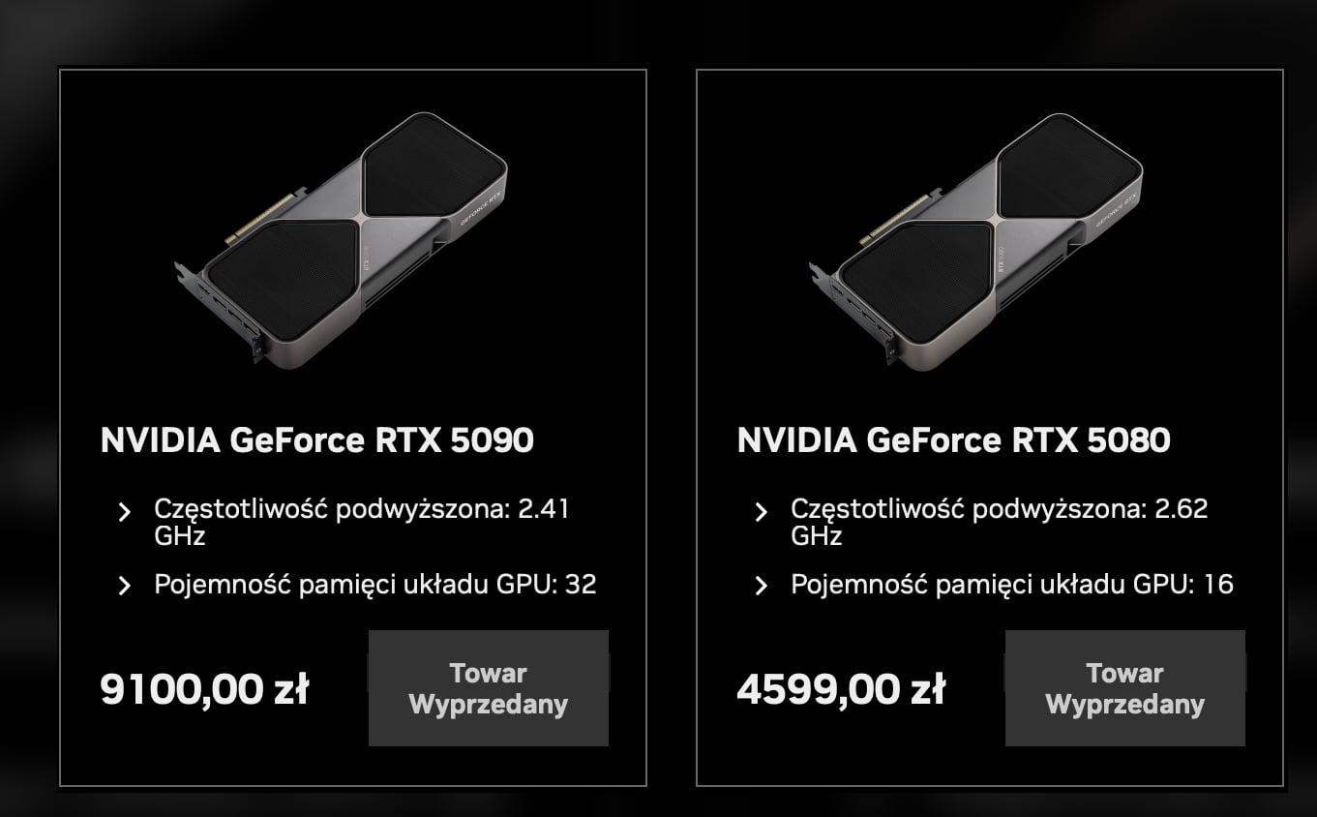This screenshot has width=1317, height=817.
Task: Click chevron beside GPU memory 32 spec
Action: tap(124, 586)
